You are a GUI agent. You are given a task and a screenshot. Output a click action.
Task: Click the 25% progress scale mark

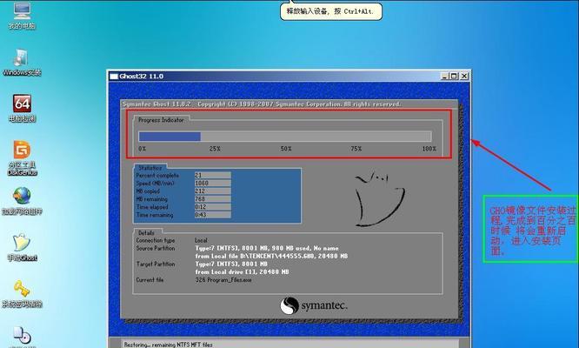pos(215,149)
